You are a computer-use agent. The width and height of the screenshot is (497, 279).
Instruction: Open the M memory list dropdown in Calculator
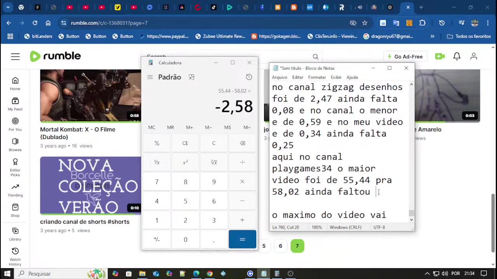coord(247,127)
